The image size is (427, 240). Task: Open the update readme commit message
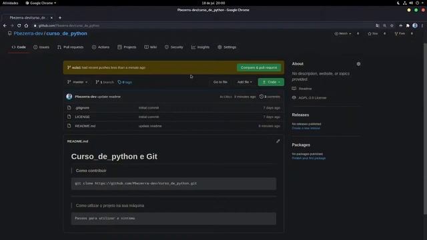[x=109, y=97]
